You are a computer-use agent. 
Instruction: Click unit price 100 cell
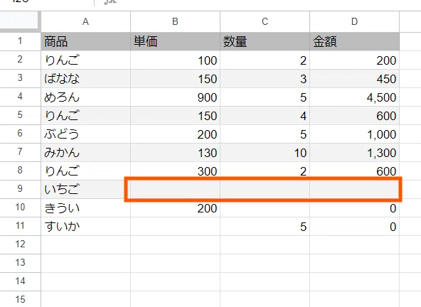click(x=176, y=60)
